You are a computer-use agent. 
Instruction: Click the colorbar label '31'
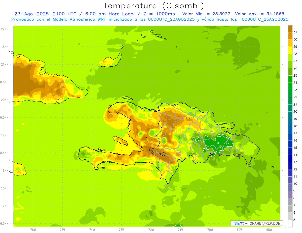click(295, 32)
